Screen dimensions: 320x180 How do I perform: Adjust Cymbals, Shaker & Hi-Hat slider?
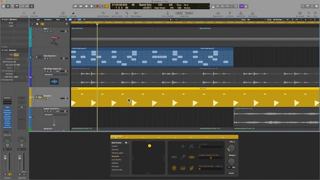(210, 158)
